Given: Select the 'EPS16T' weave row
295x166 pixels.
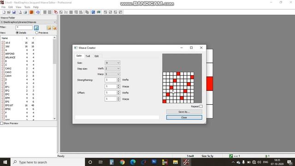Looking at the screenshot, I should [x=18, y=106].
